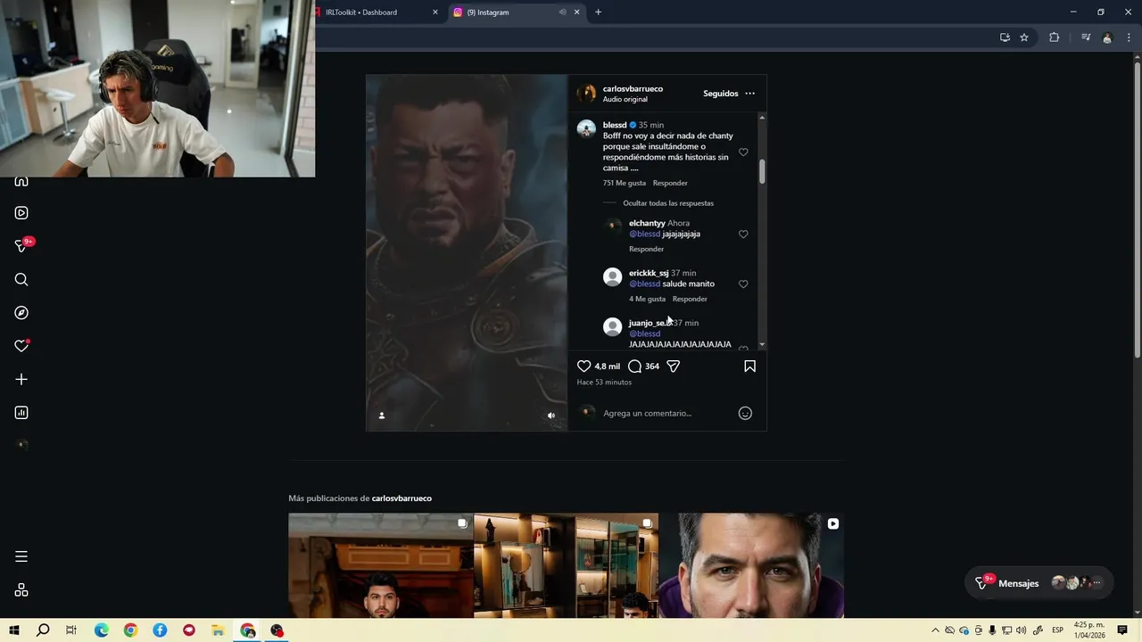Open the Windows Start menu

(14, 630)
